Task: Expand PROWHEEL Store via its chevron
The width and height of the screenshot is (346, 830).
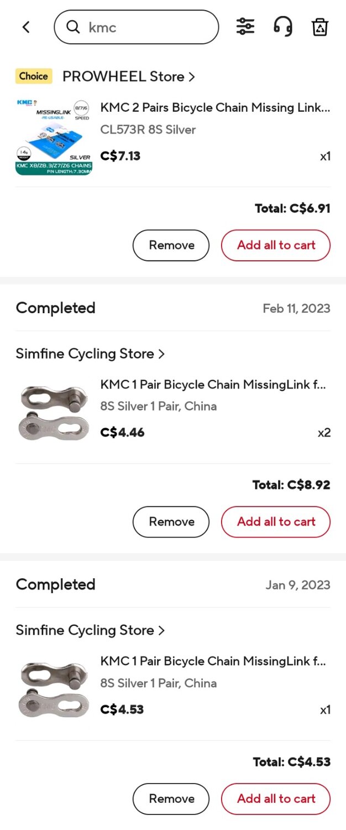Action: point(191,77)
